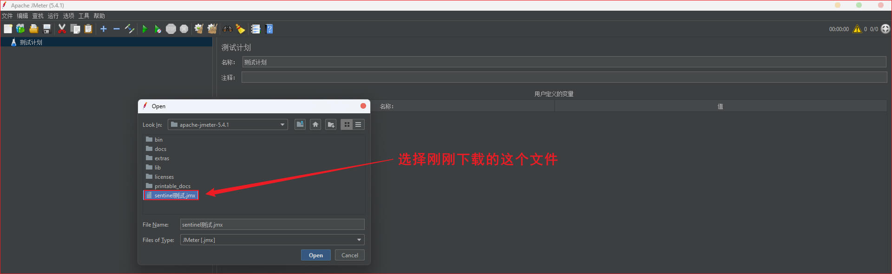
Task: Select the lib folder
Action: (153, 167)
